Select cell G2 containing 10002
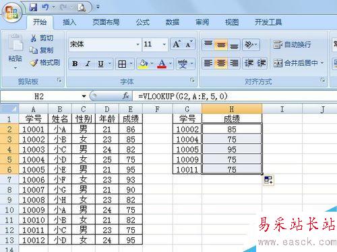The image size is (337, 252). [x=187, y=129]
